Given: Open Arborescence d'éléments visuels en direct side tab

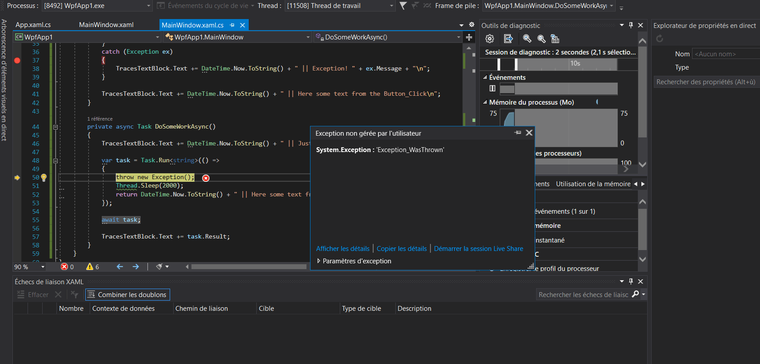Looking at the screenshot, I should (x=4, y=80).
